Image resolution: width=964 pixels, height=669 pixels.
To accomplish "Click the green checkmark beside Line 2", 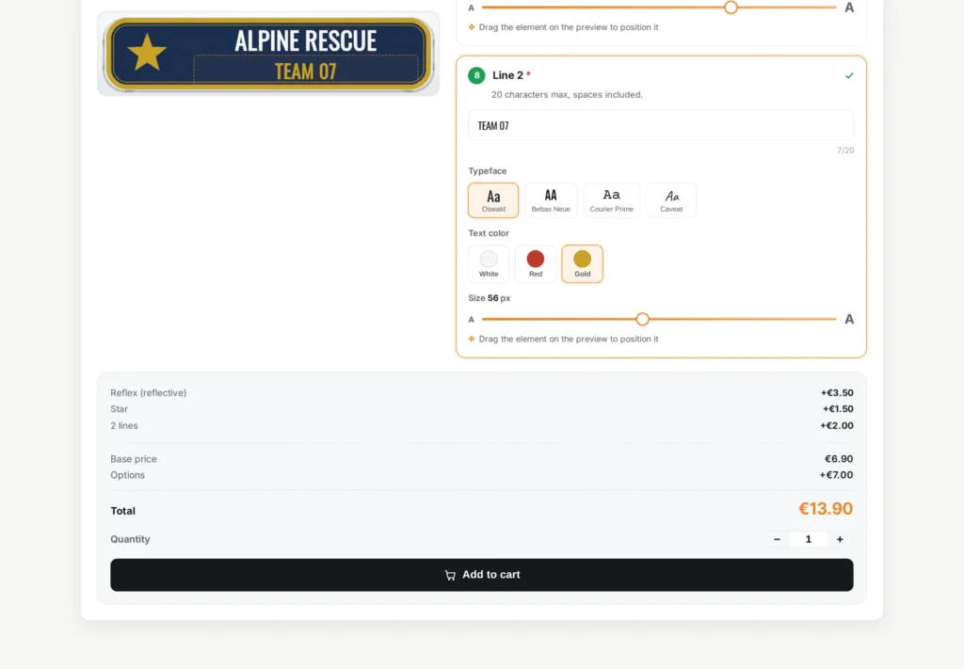I will click(x=849, y=75).
